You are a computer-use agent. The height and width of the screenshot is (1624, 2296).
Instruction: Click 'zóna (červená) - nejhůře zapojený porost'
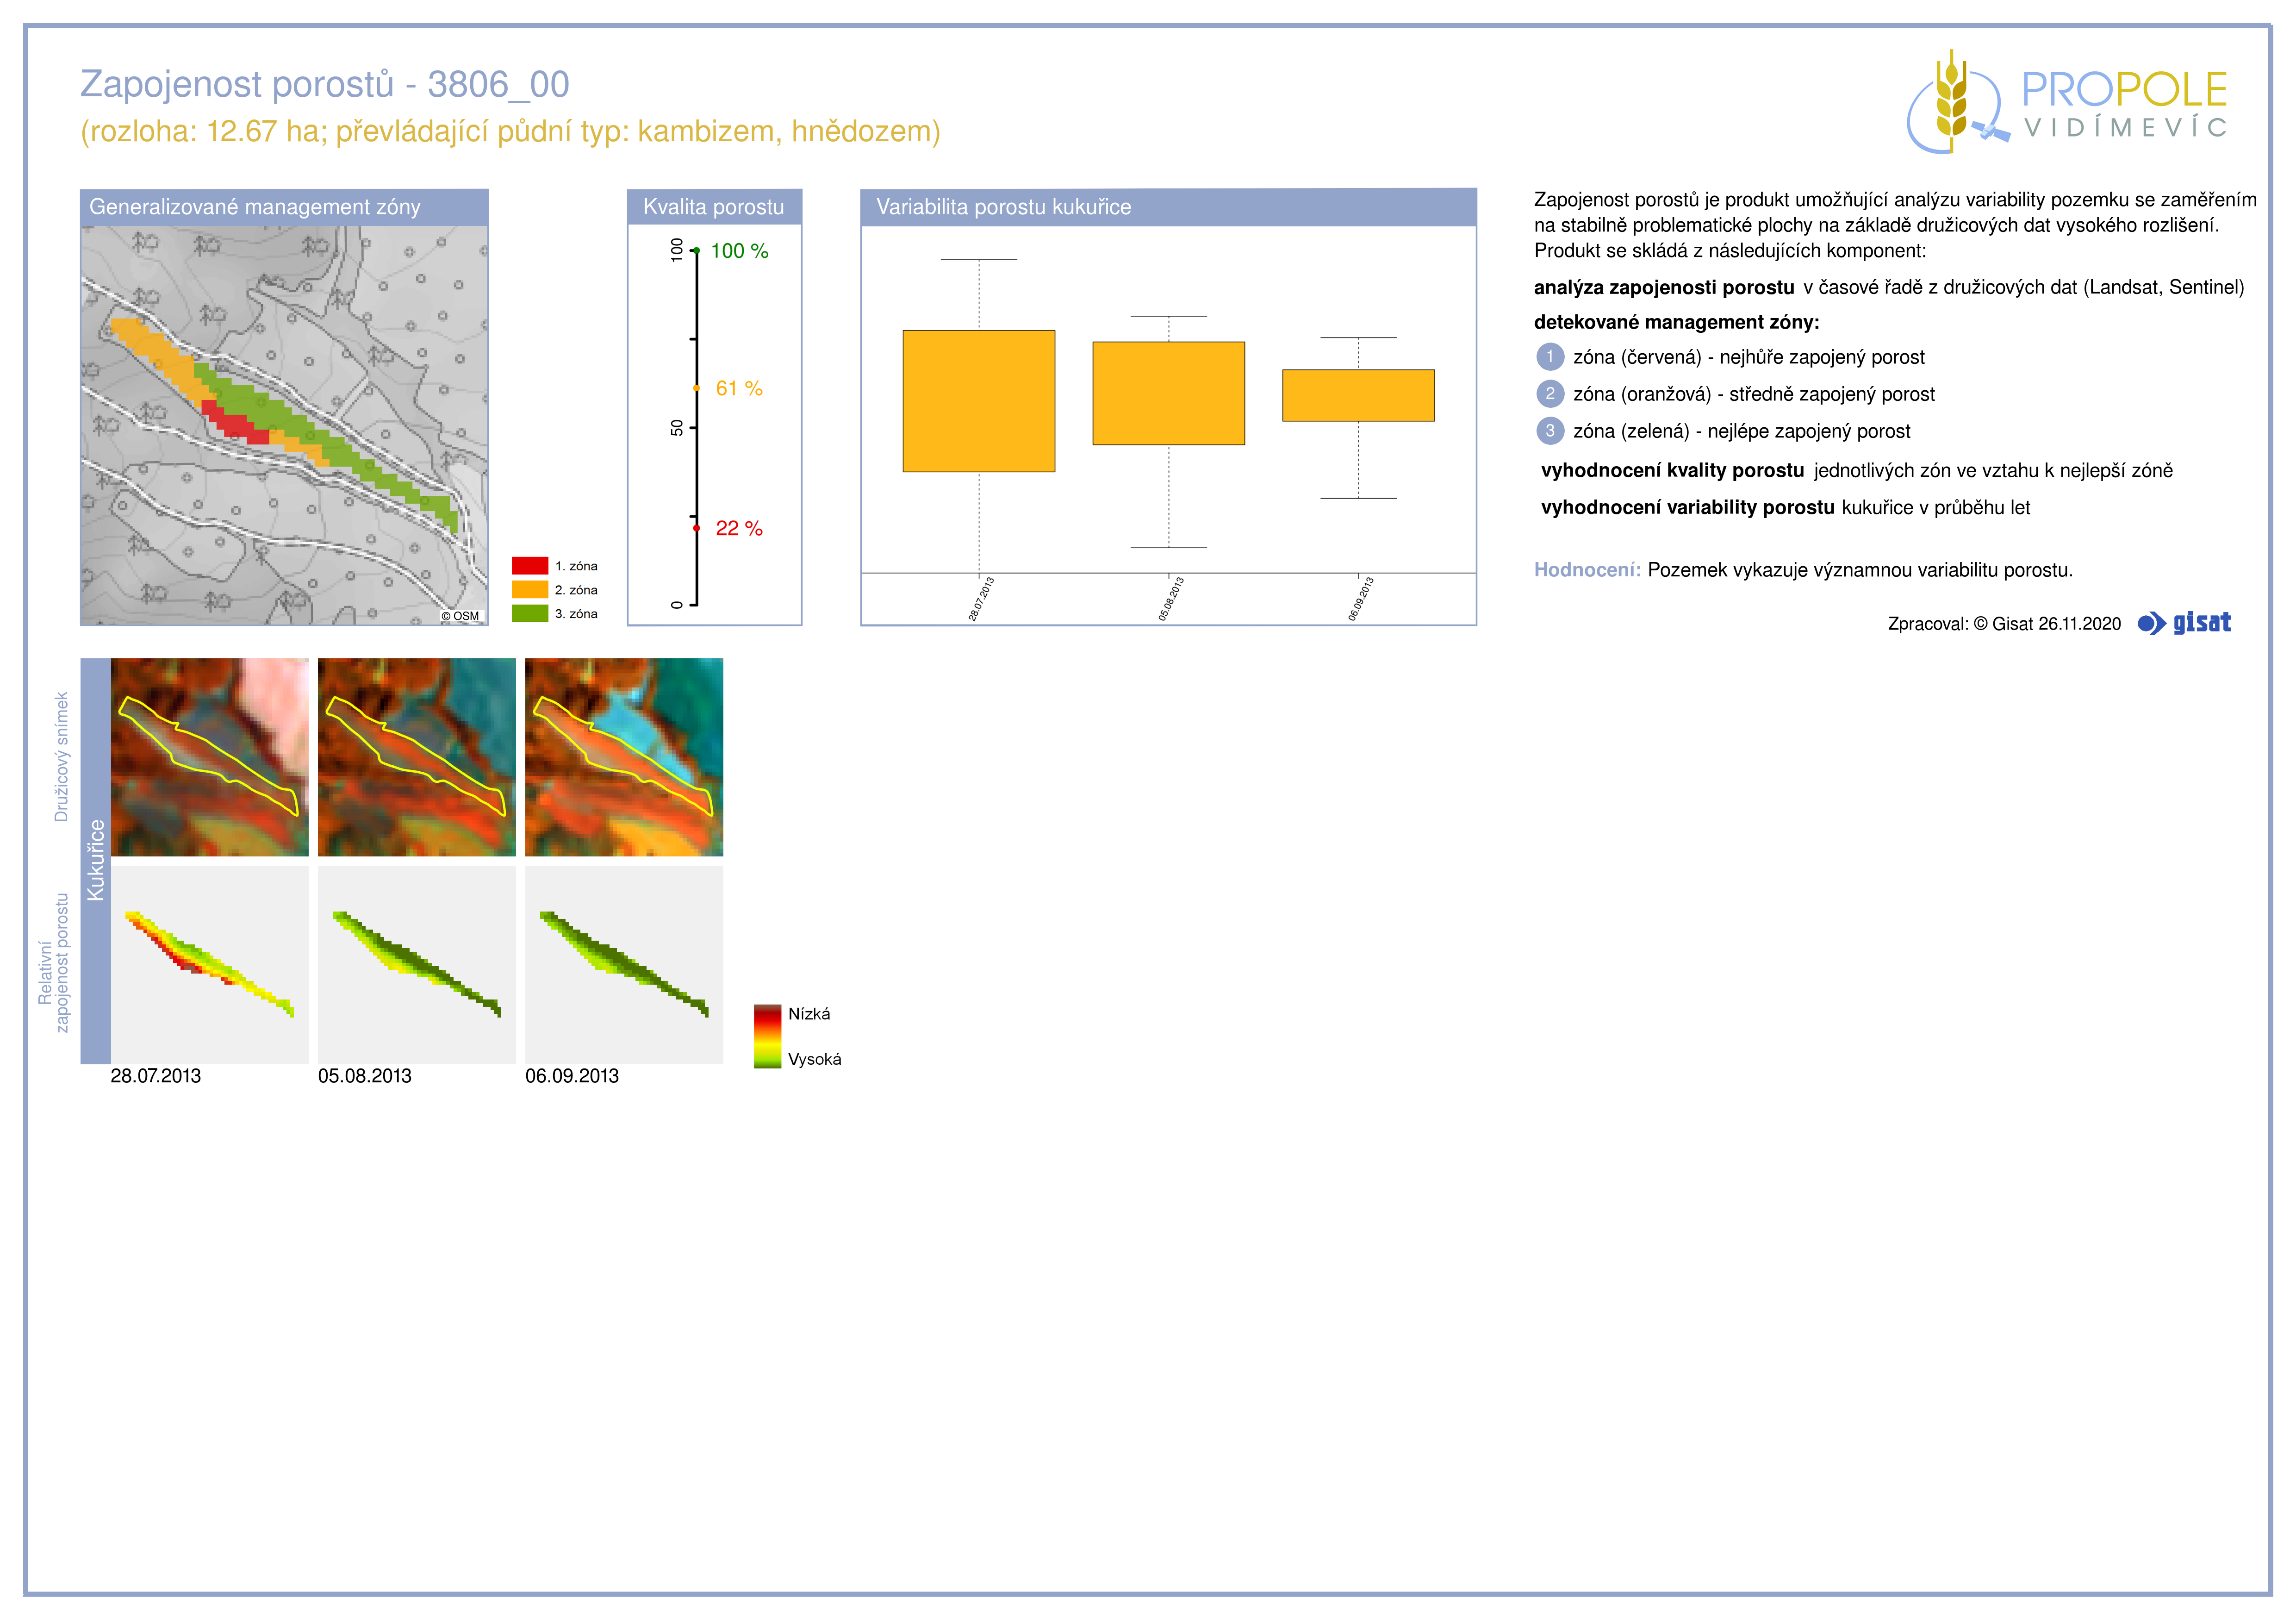pyautogui.click(x=1749, y=357)
